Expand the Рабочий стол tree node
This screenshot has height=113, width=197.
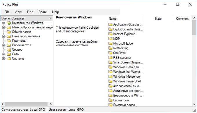tap(3, 45)
